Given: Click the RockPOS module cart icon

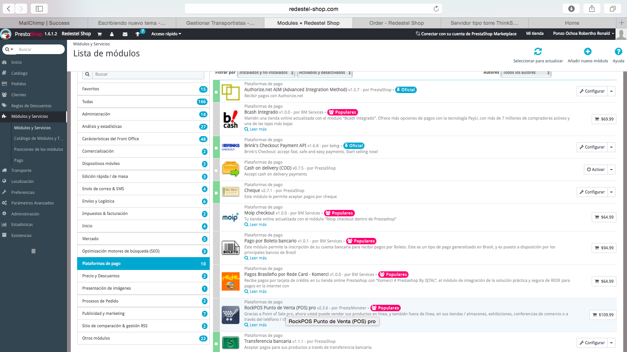Looking at the screenshot, I should (x=230, y=315).
